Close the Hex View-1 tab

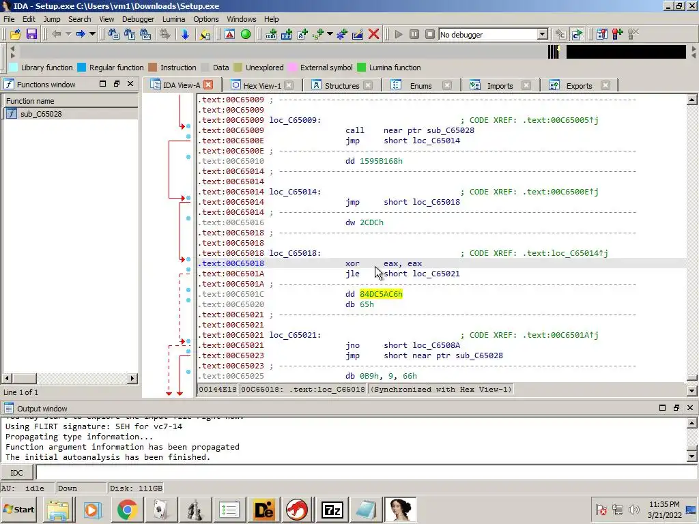click(289, 85)
